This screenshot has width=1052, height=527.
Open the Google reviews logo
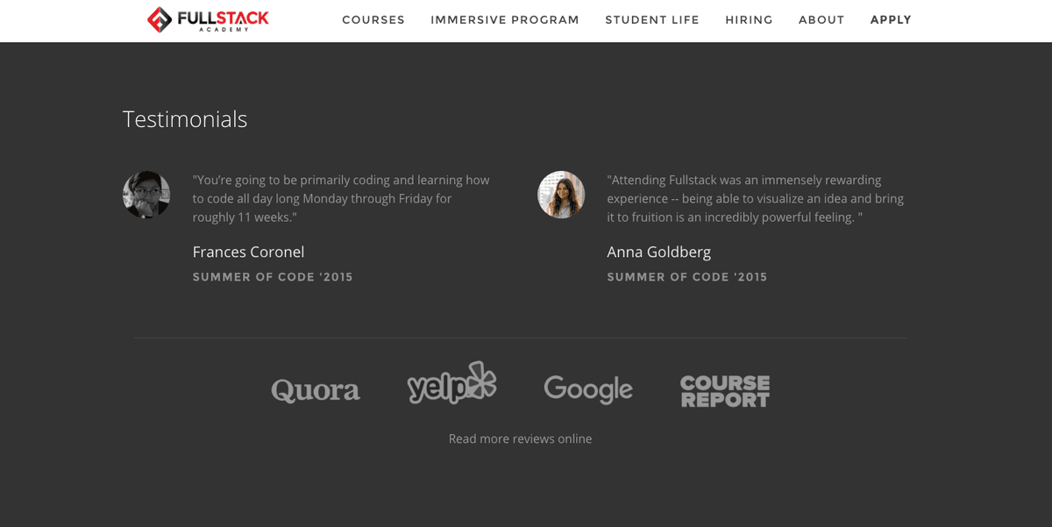pyautogui.click(x=588, y=389)
